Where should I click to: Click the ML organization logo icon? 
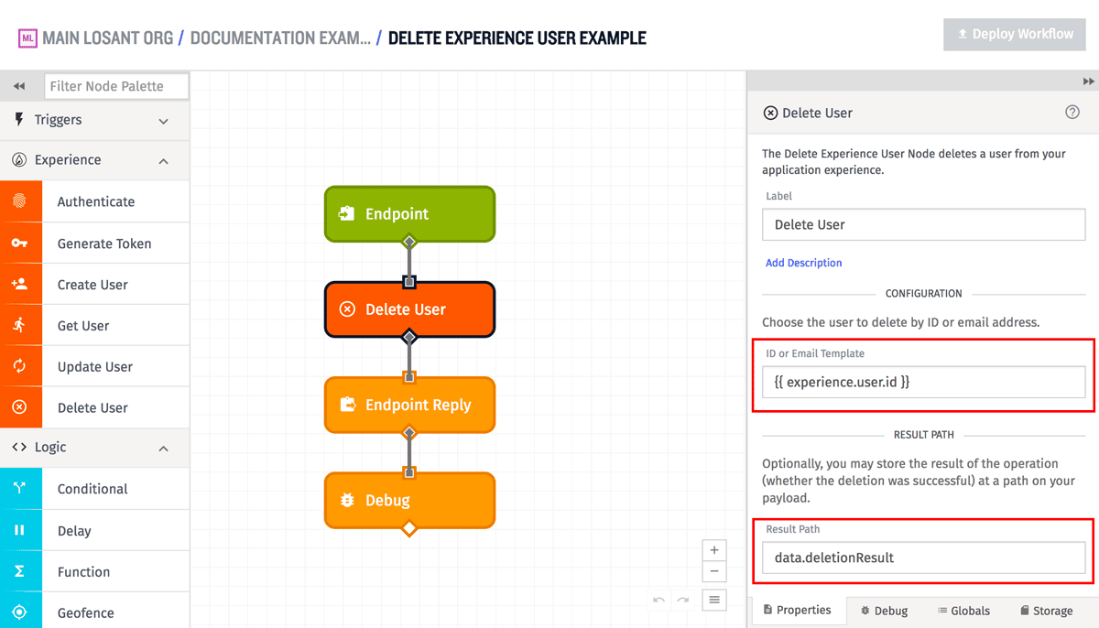click(x=27, y=38)
